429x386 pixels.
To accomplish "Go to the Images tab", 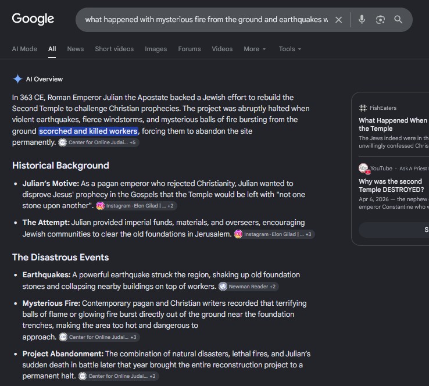I will (156, 49).
